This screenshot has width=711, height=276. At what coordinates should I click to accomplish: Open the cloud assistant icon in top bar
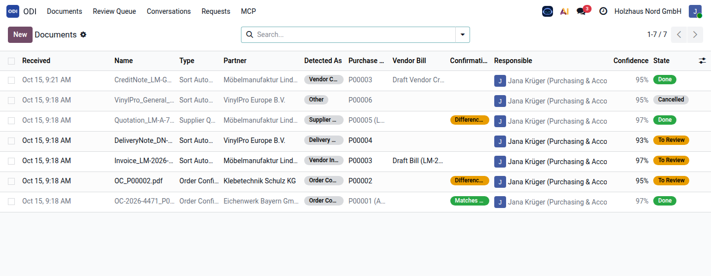[548, 11]
